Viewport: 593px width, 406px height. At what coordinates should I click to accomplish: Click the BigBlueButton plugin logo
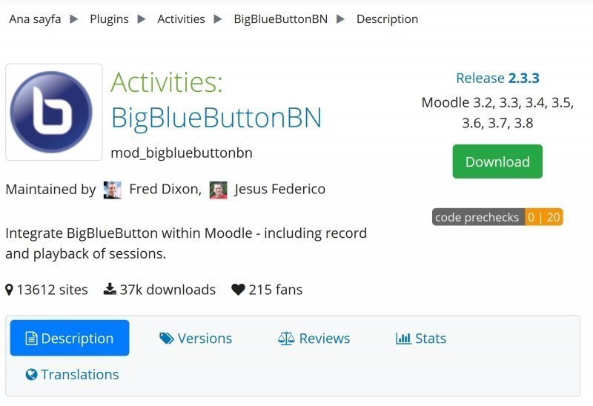(x=54, y=112)
